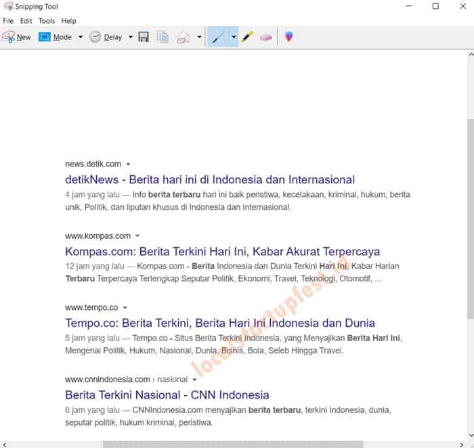Image resolution: width=474 pixels, height=448 pixels.
Task: Open the Edit menu
Action: pos(26,21)
